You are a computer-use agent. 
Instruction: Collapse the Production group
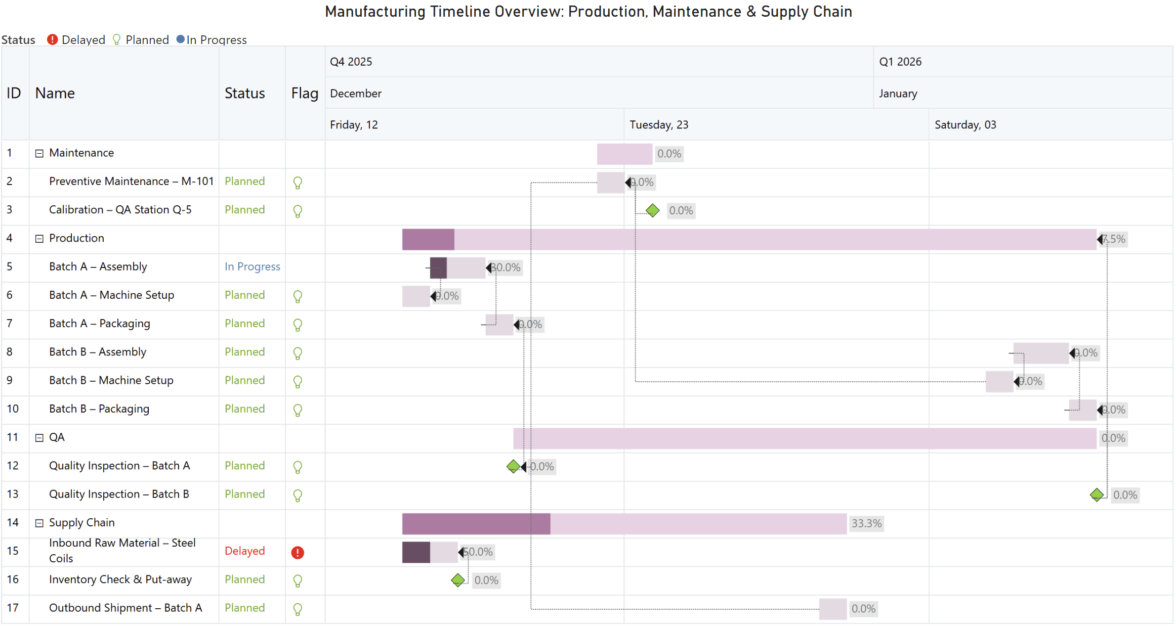39,239
